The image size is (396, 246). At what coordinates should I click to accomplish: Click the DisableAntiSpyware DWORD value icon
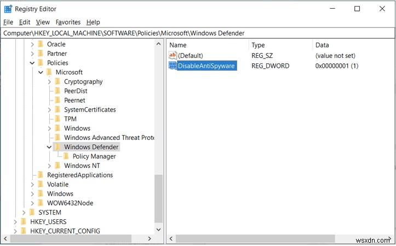point(173,66)
